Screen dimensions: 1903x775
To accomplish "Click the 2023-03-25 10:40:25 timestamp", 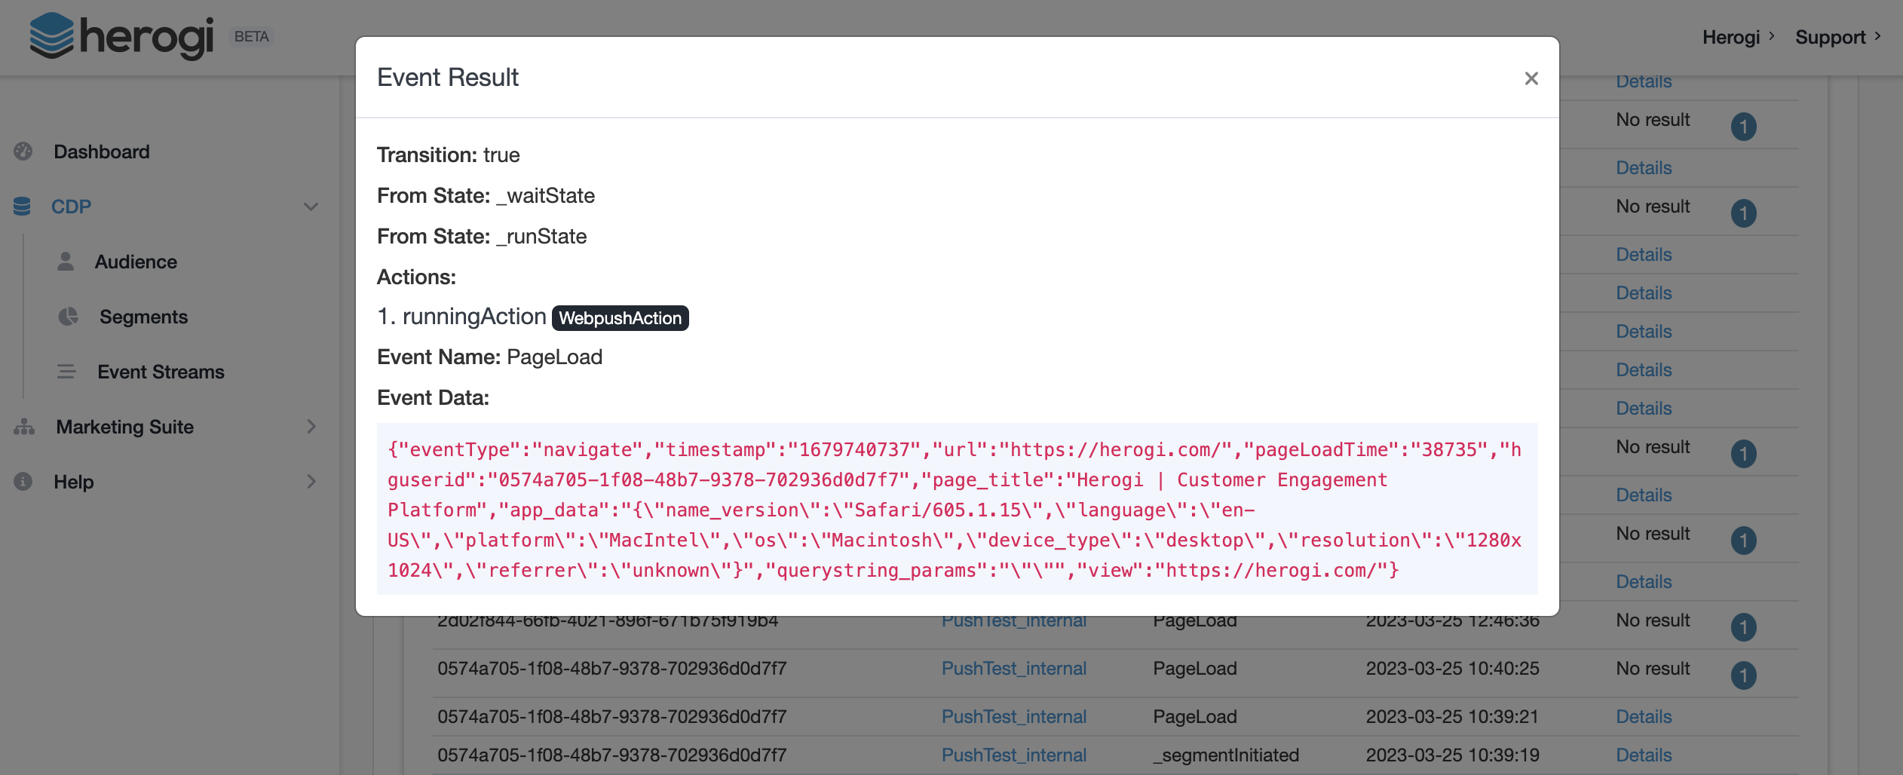I will click(x=1452, y=669).
